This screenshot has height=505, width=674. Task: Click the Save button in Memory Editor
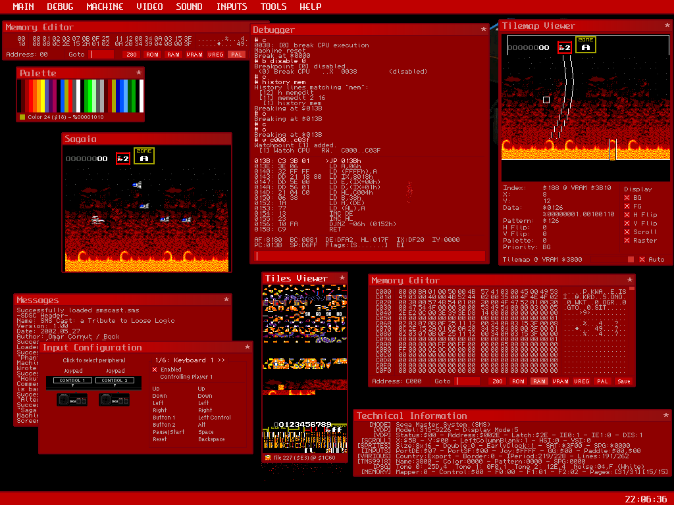pos(624,381)
